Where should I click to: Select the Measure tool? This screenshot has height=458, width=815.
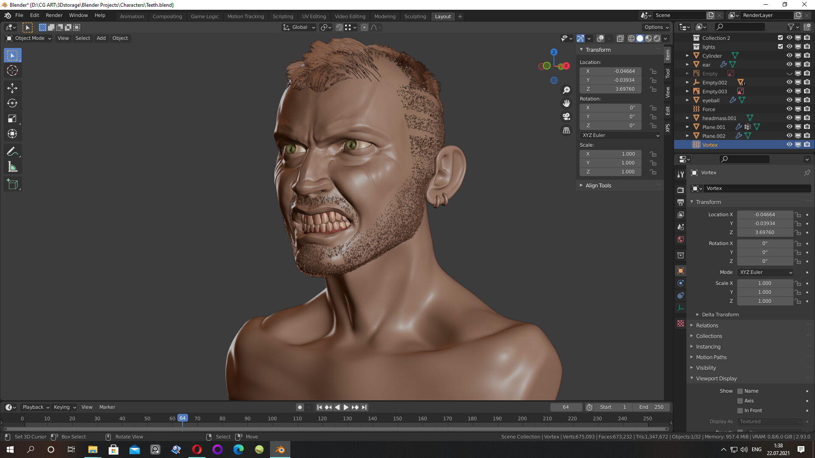(x=12, y=166)
